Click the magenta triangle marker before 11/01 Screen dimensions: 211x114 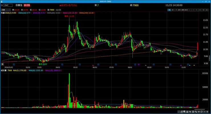[x=181, y=65]
